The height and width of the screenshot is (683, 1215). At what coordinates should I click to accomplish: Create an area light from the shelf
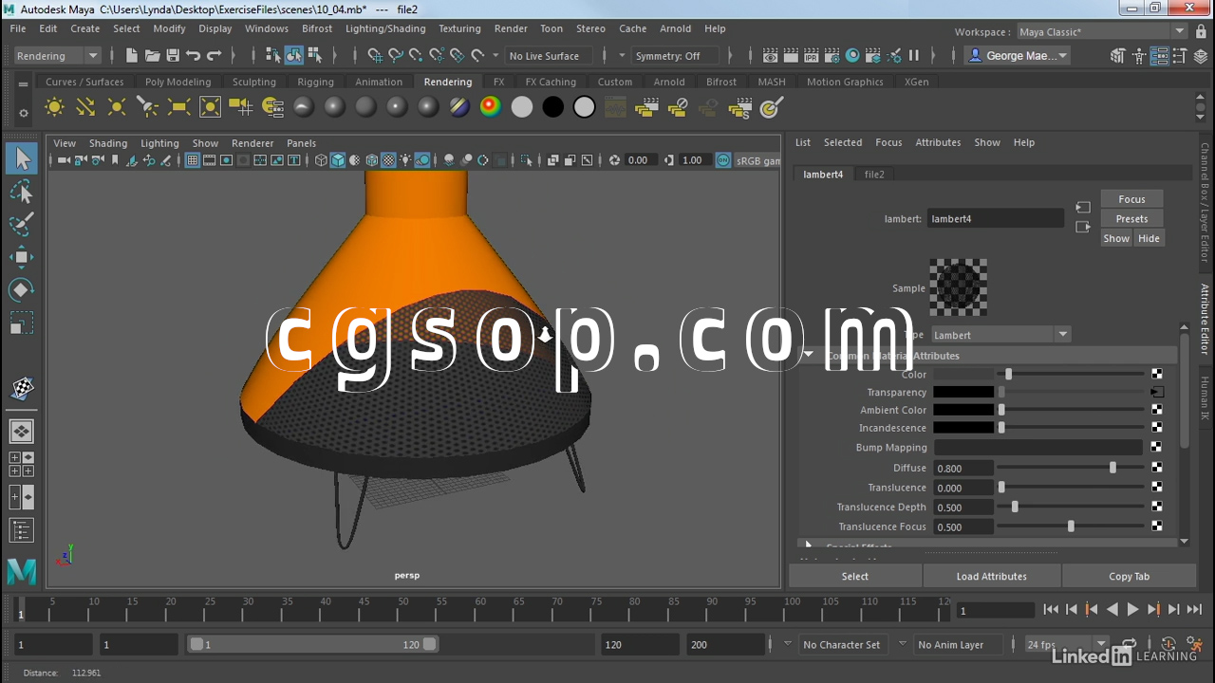(x=179, y=107)
